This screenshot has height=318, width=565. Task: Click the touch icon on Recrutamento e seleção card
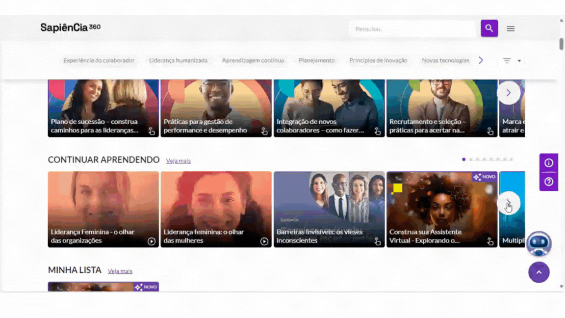click(490, 131)
